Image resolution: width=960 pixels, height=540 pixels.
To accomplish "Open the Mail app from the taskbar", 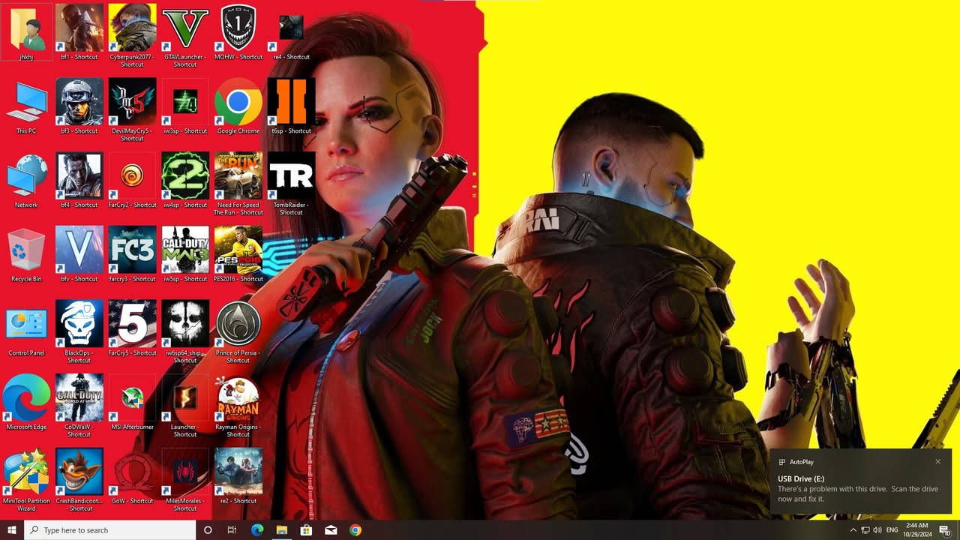I will [331, 530].
